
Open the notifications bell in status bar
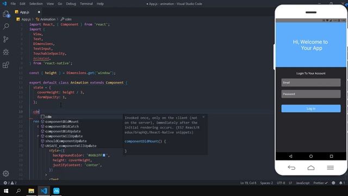coord(342,183)
